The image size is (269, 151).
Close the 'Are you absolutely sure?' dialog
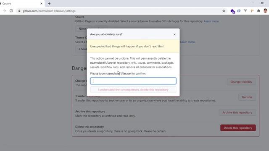coord(174,34)
